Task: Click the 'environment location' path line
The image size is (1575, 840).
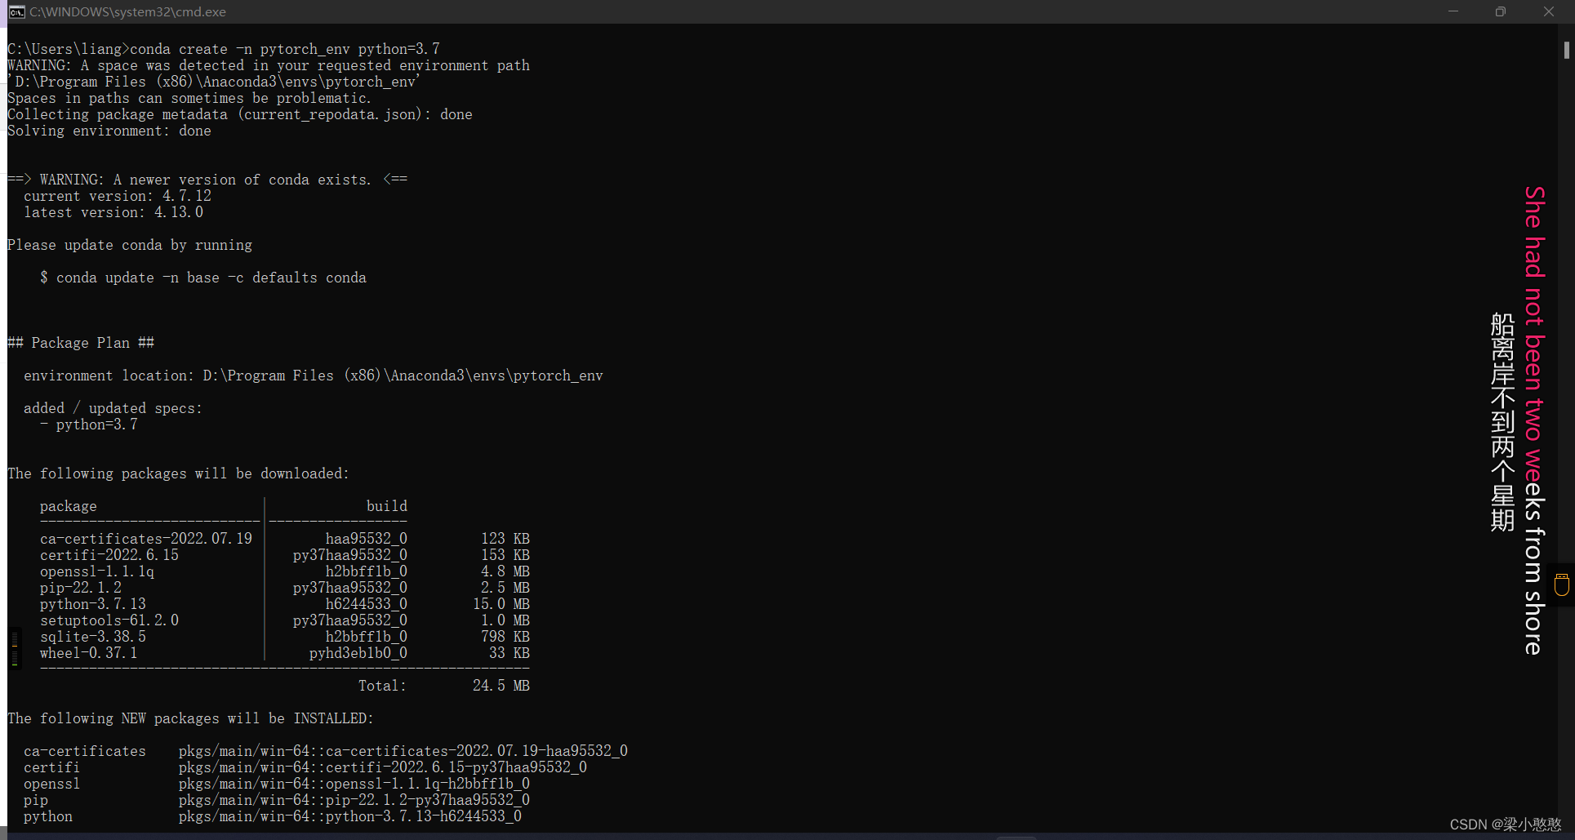Action: click(x=313, y=376)
